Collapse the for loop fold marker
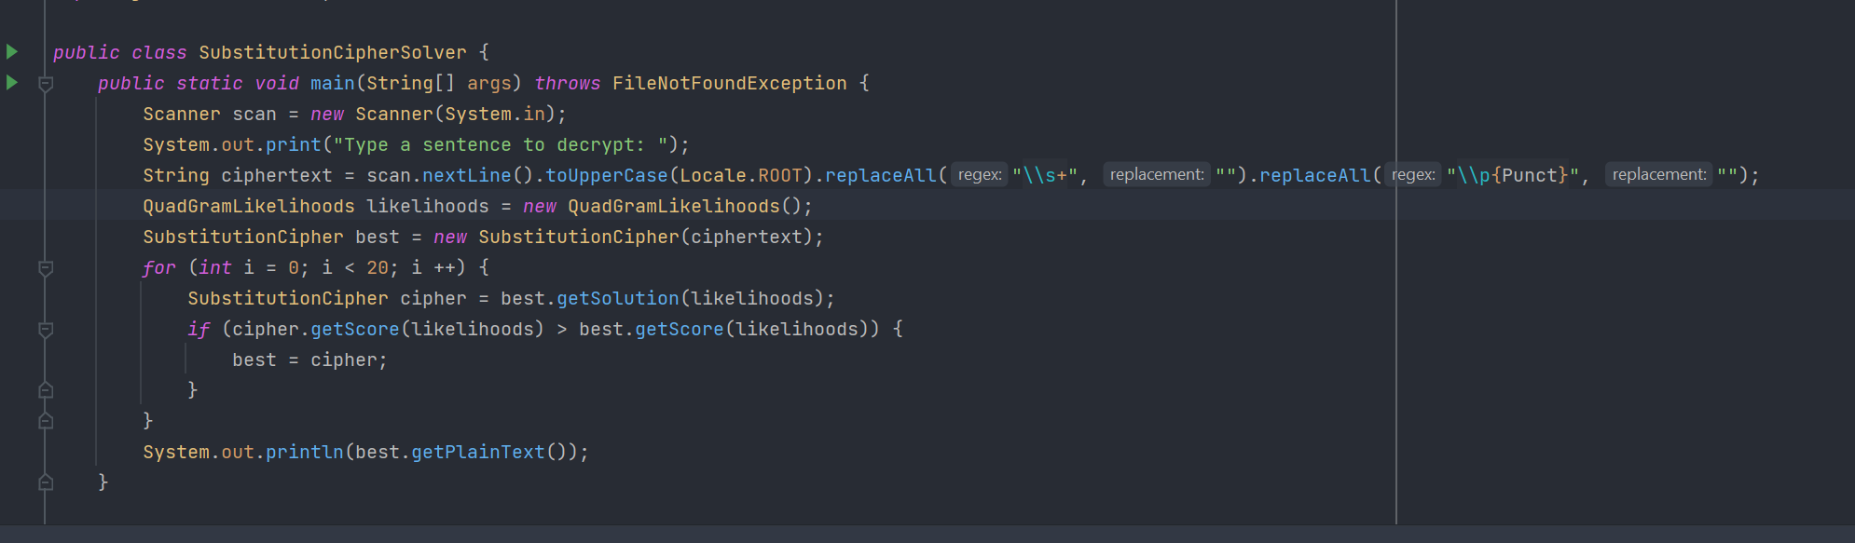 point(46,268)
